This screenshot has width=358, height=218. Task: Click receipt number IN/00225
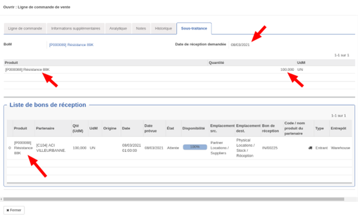coord(270,148)
